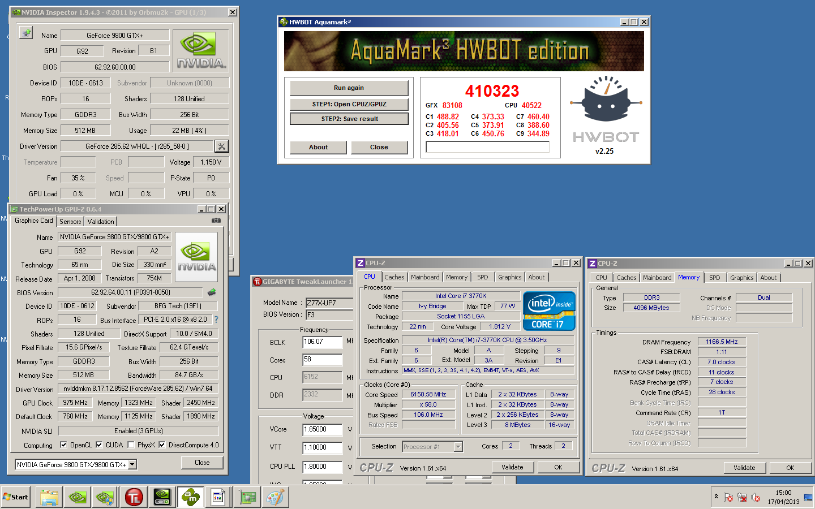Open the HWBOT Aquamark taskbar icon
Screen dimensions: 815x509
[x=191, y=497]
